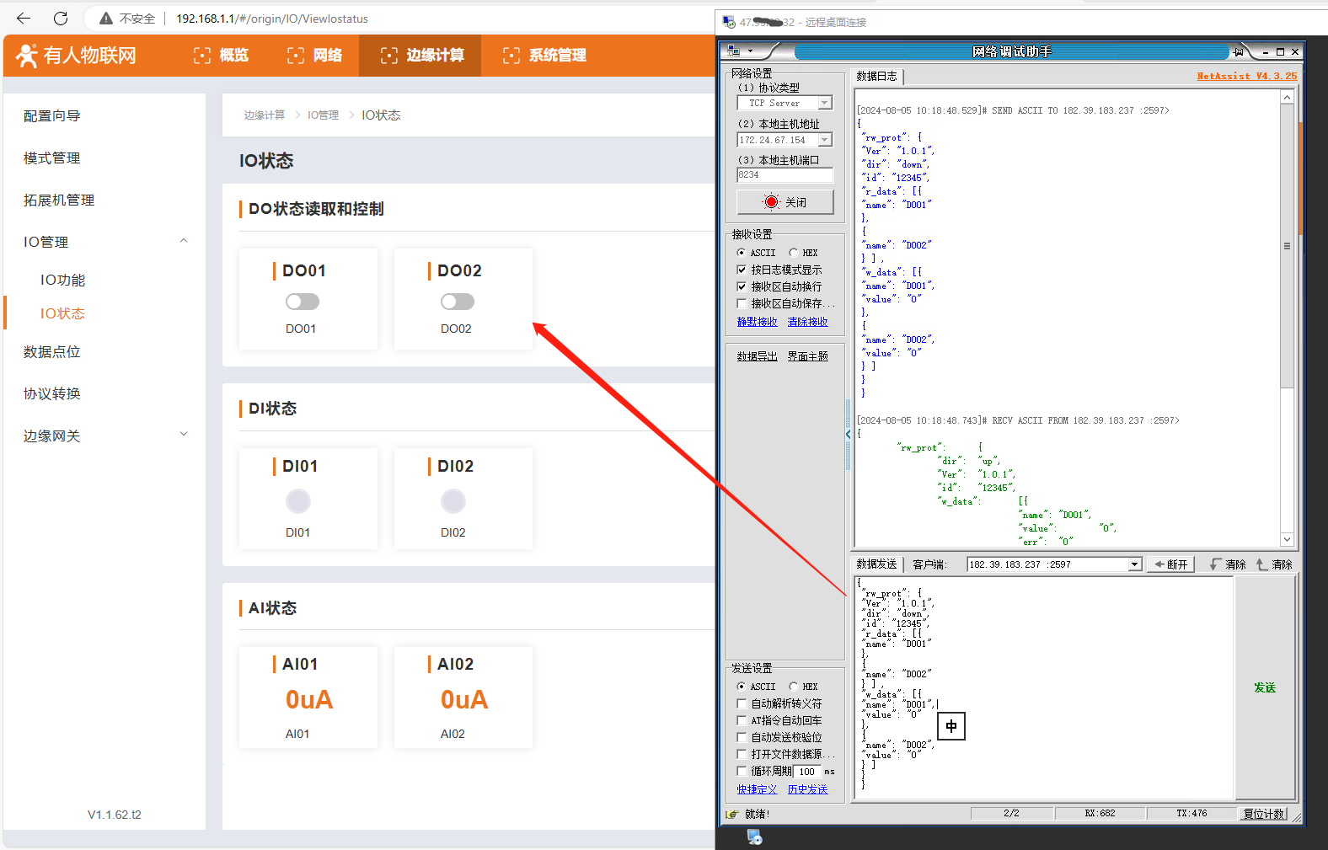The image size is (1328, 850).
Task: Click the 本地主机端口 input field
Action: pos(784,175)
